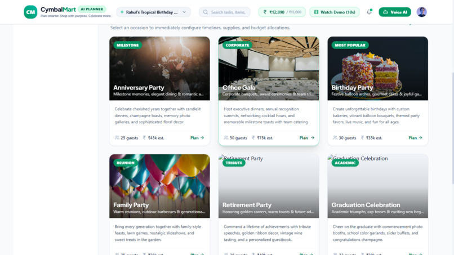
Task: Click the MOST POPULAR tag badge
Action: 350,45
